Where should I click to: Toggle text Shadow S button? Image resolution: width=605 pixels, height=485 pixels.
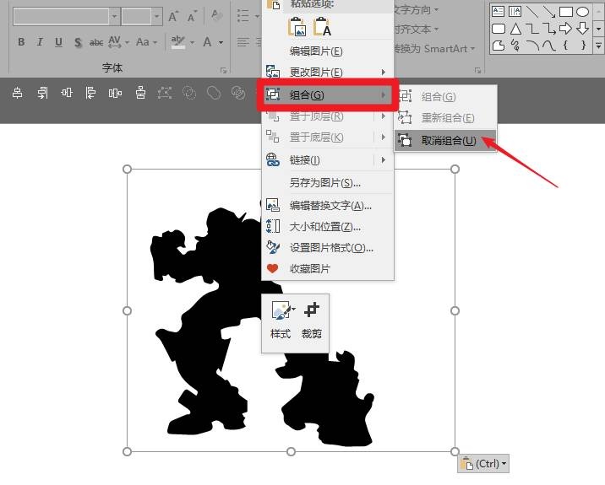[78, 41]
